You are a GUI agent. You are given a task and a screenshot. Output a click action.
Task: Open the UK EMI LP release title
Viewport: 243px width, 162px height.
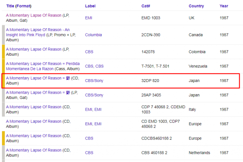point(34,15)
